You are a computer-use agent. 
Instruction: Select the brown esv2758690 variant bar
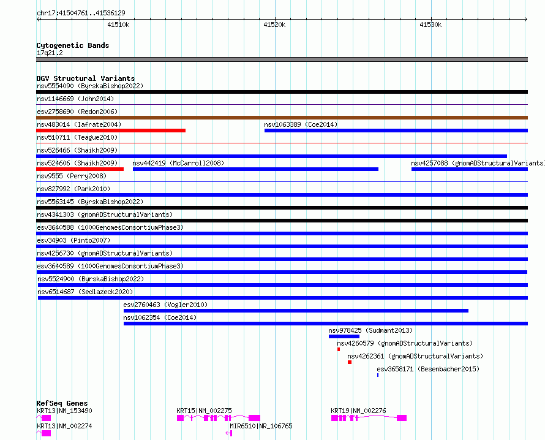click(282, 118)
